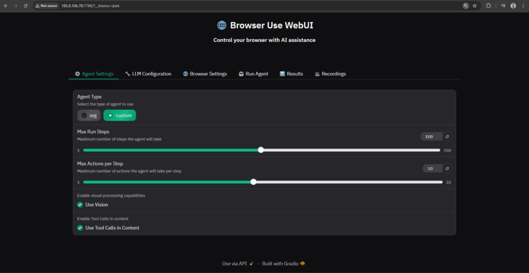The height and width of the screenshot is (273, 529).
Task: Uncheck Use Tool Calls in Content
Action: (x=80, y=228)
